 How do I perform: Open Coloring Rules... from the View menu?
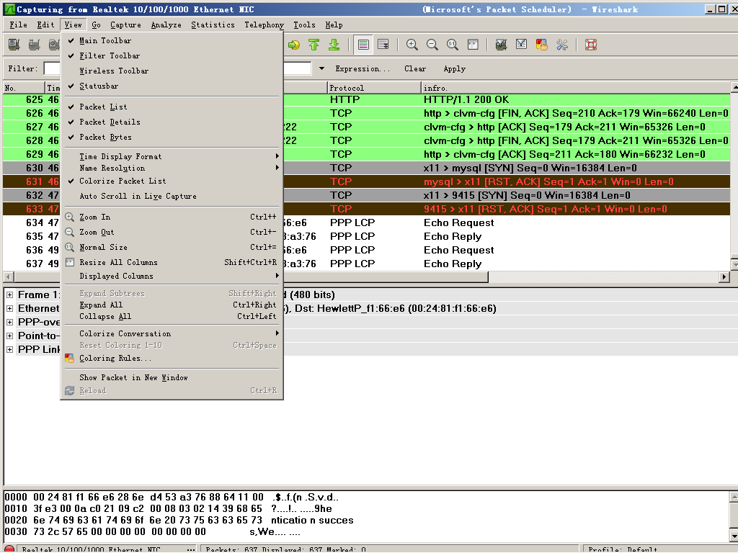[x=172, y=358]
